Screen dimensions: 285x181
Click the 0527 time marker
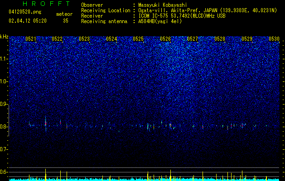pyautogui.click(x=193, y=39)
